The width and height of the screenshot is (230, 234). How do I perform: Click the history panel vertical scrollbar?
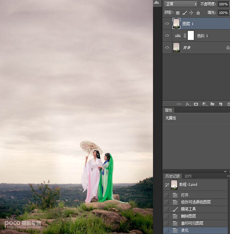[x=229, y=207]
